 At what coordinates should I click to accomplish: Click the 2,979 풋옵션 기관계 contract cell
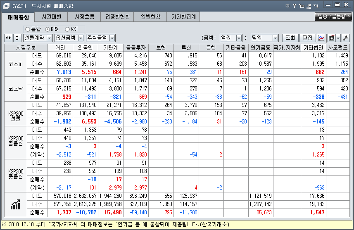click(x=111, y=188)
